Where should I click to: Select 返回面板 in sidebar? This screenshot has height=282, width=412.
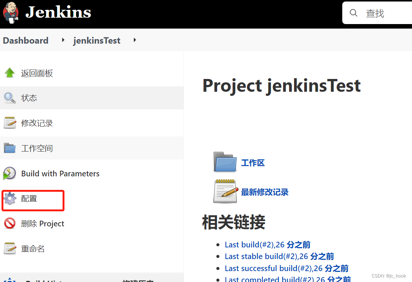(37, 73)
